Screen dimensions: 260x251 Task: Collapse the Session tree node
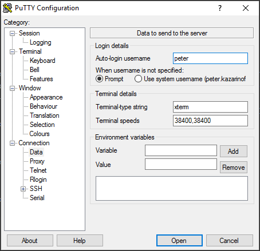point(13,34)
